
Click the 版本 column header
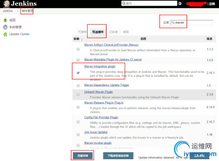click(x=209, y=39)
